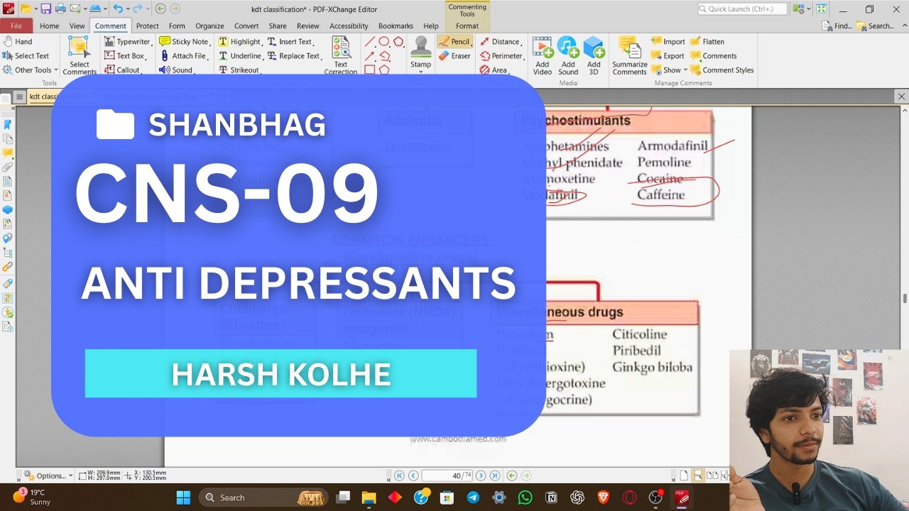Click Import comments
The height and width of the screenshot is (511, 909).
pos(668,42)
